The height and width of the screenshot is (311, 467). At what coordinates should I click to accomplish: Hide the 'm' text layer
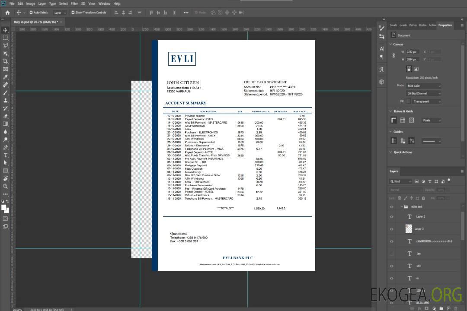point(392,278)
